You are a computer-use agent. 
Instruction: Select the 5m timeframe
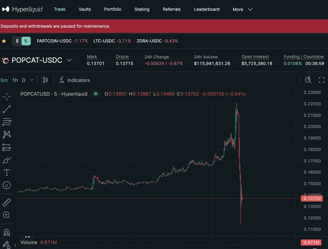click(x=4, y=80)
